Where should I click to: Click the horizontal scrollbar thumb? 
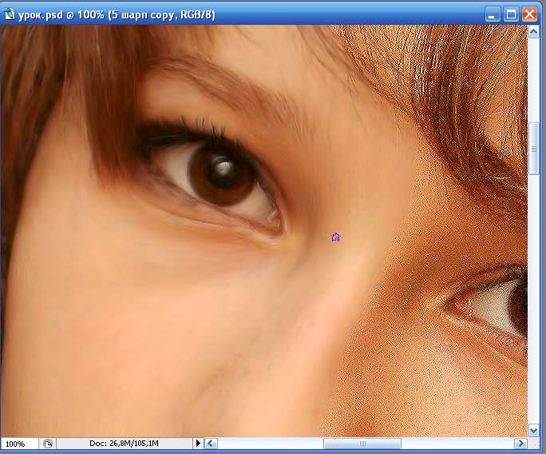pyautogui.click(x=362, y=444)
